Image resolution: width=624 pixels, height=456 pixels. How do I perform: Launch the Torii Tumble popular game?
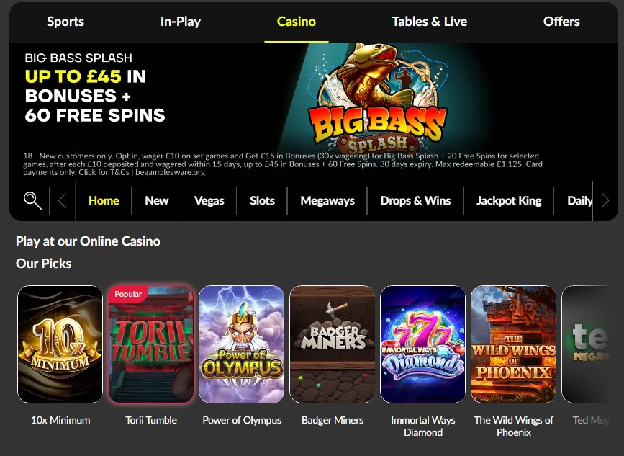tap(151, 344)
